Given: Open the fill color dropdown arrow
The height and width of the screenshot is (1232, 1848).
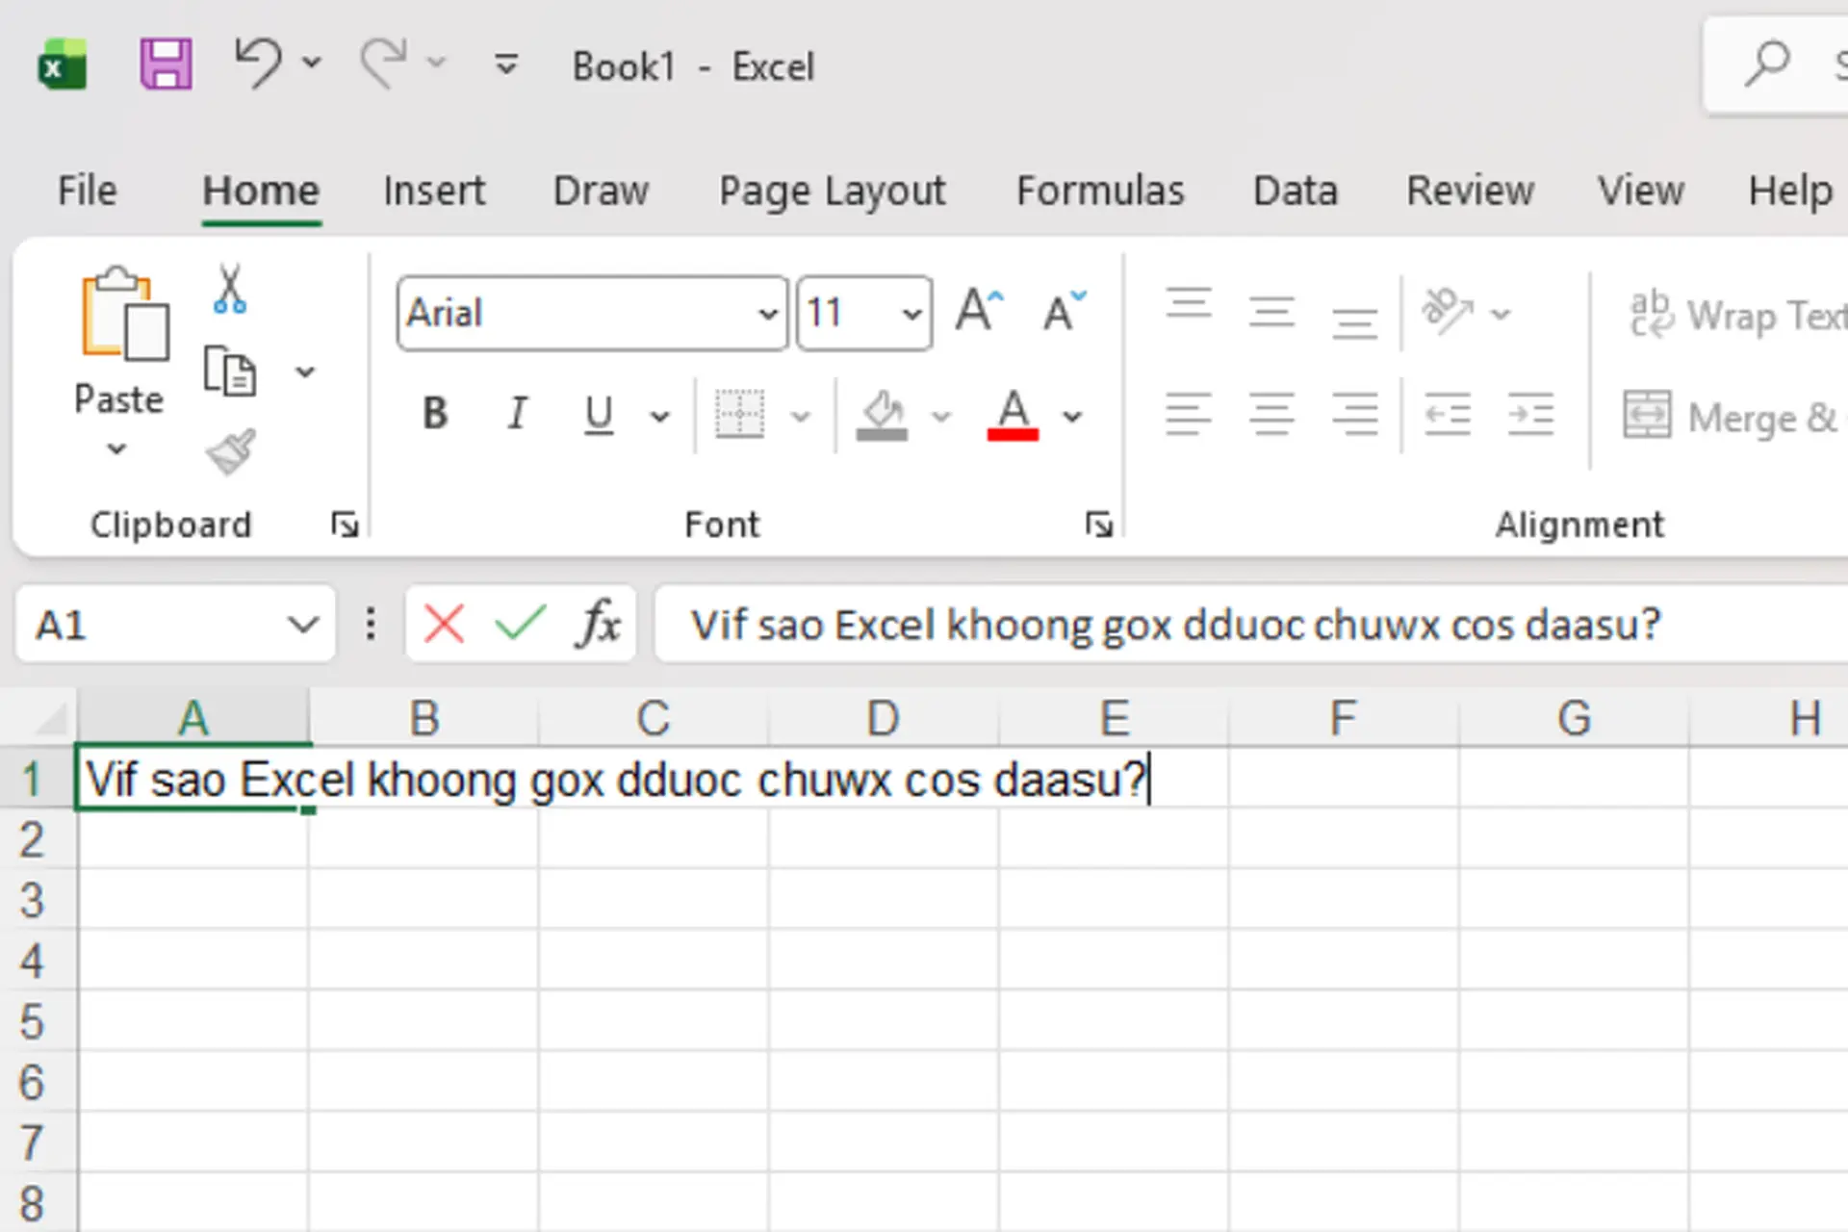Looking at the screenshot, I should pos(941,416).
